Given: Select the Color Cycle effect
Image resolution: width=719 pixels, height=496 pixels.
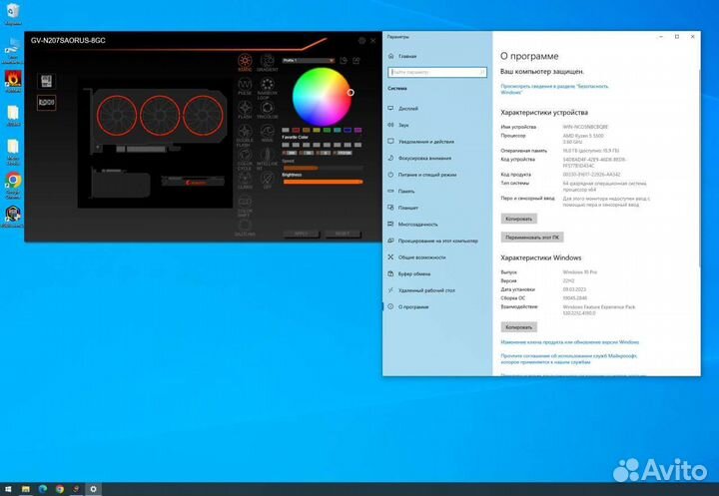Looking at the screenshot, I should (x=245, y=156).
